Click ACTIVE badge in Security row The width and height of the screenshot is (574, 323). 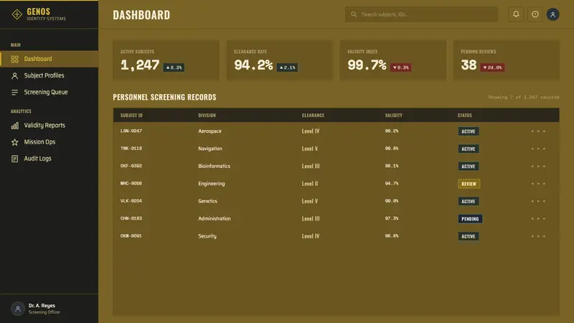point(469,236)
